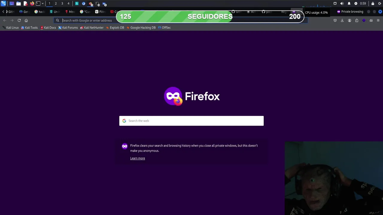Click the log out panel icon
Viewport: 383px width, 215px height.
tap(380, 4)
